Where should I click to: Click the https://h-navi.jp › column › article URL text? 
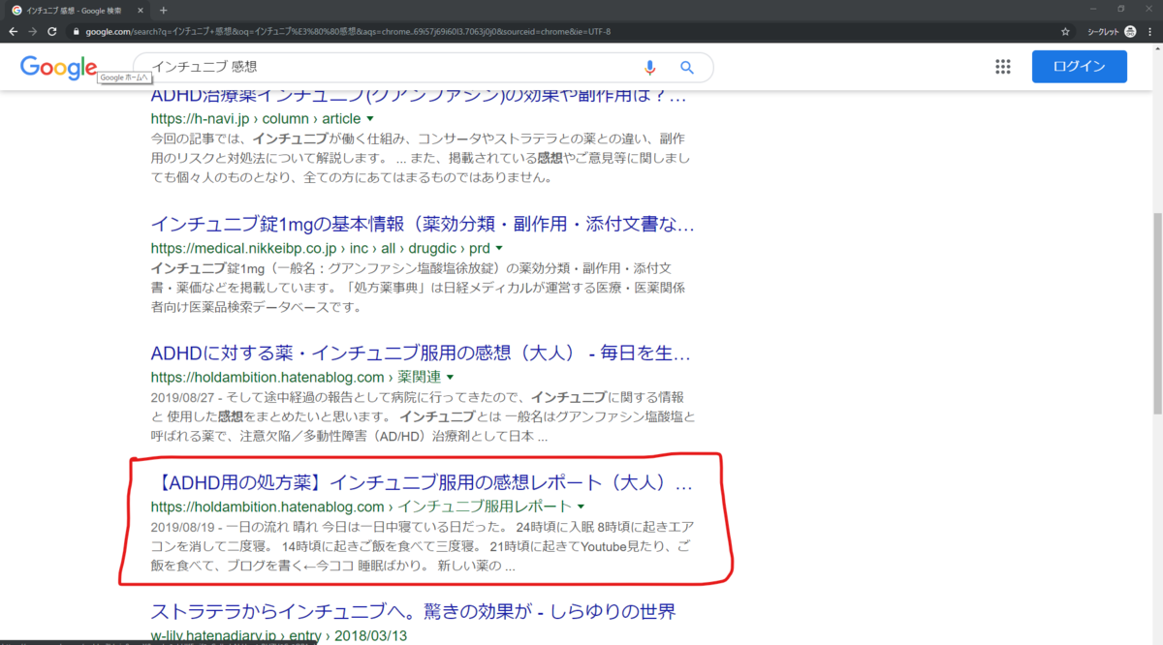(256, 119)
